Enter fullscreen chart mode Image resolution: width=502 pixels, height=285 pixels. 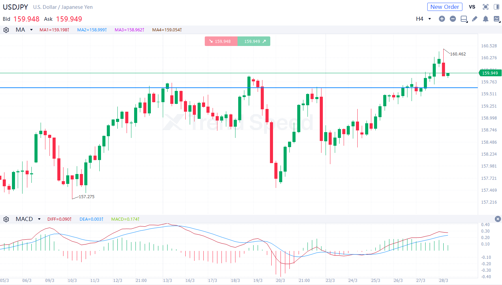tap(485, 7)
